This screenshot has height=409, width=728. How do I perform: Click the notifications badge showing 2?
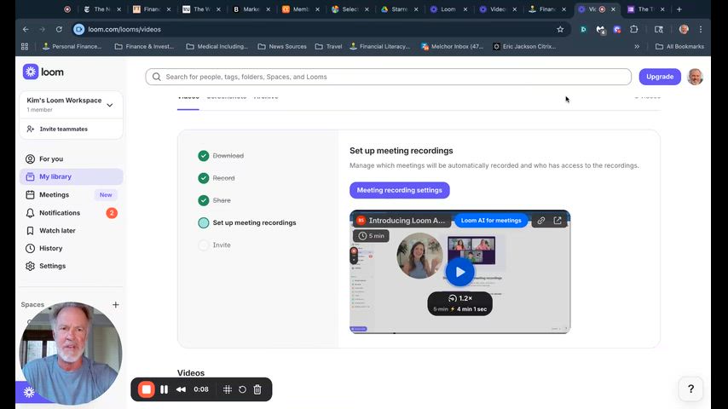point(112,213)
